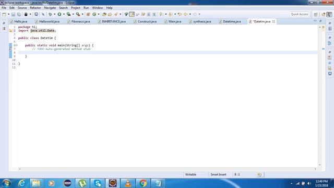Click the vertical scrollbar down arrow
334x188 pixels.
tap(320, 165)
